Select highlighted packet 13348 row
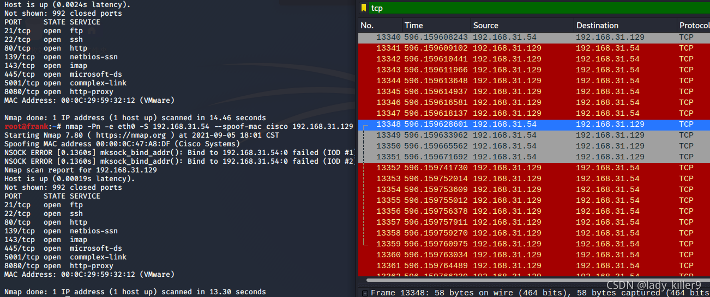 tap(534, 125)
